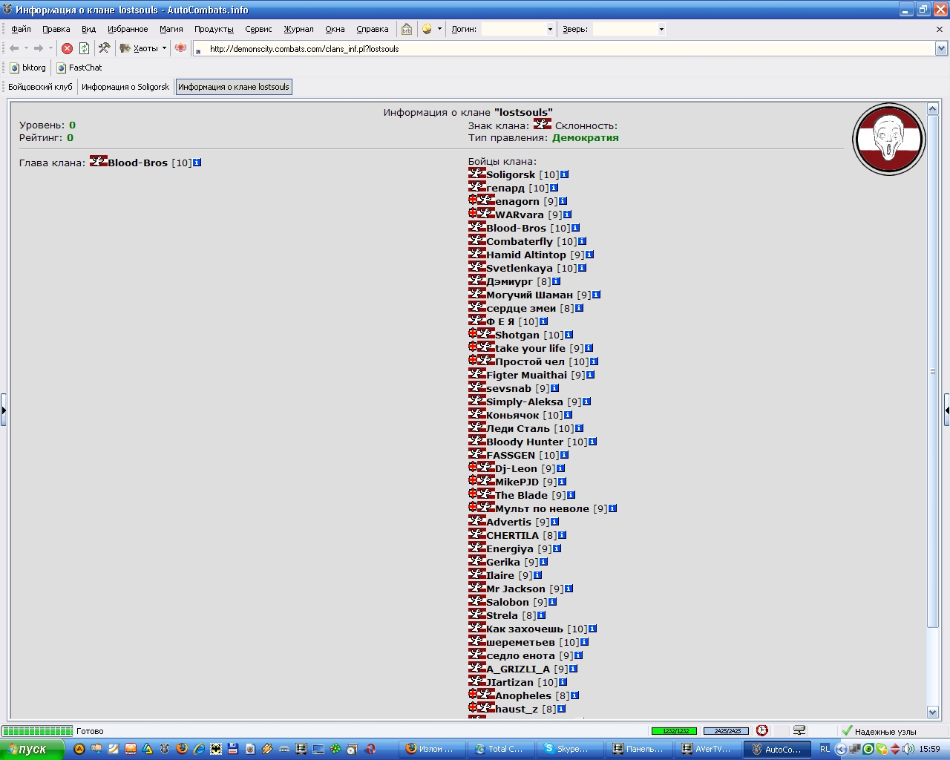The width and height of the screenshot is (950, 760).
Task: Click clan sign icon after Знак клана
Action: 543,124
